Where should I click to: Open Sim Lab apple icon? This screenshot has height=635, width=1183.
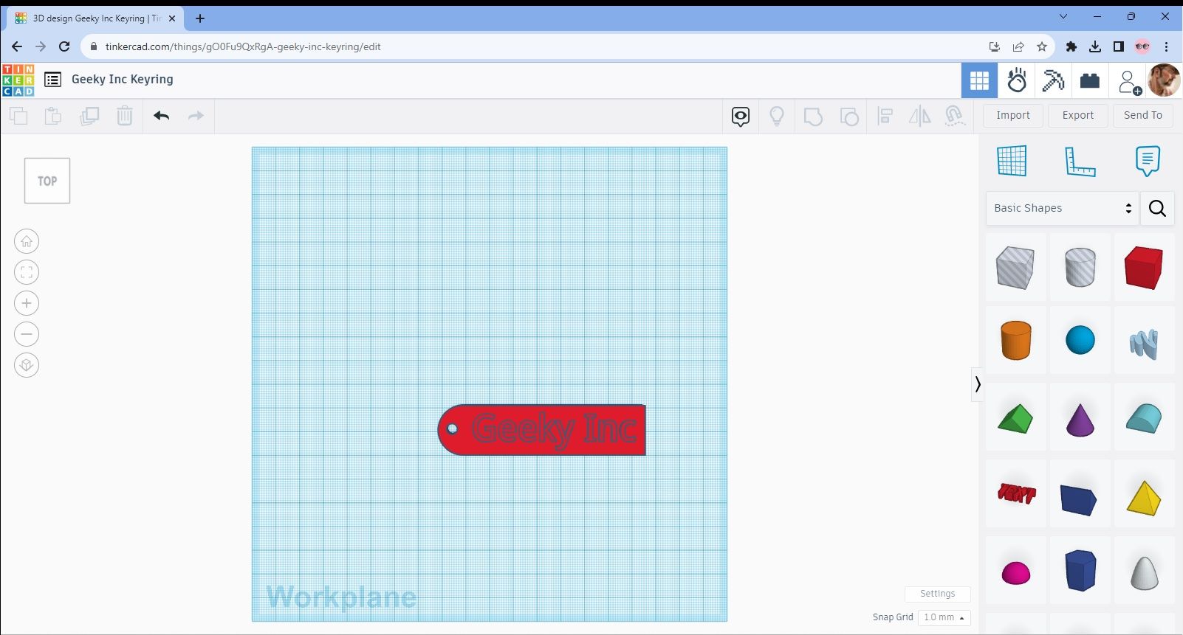[1017, 80]
